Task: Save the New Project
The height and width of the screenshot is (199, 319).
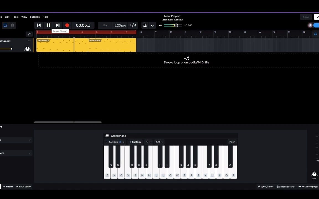Action: [x=306, y=17]
